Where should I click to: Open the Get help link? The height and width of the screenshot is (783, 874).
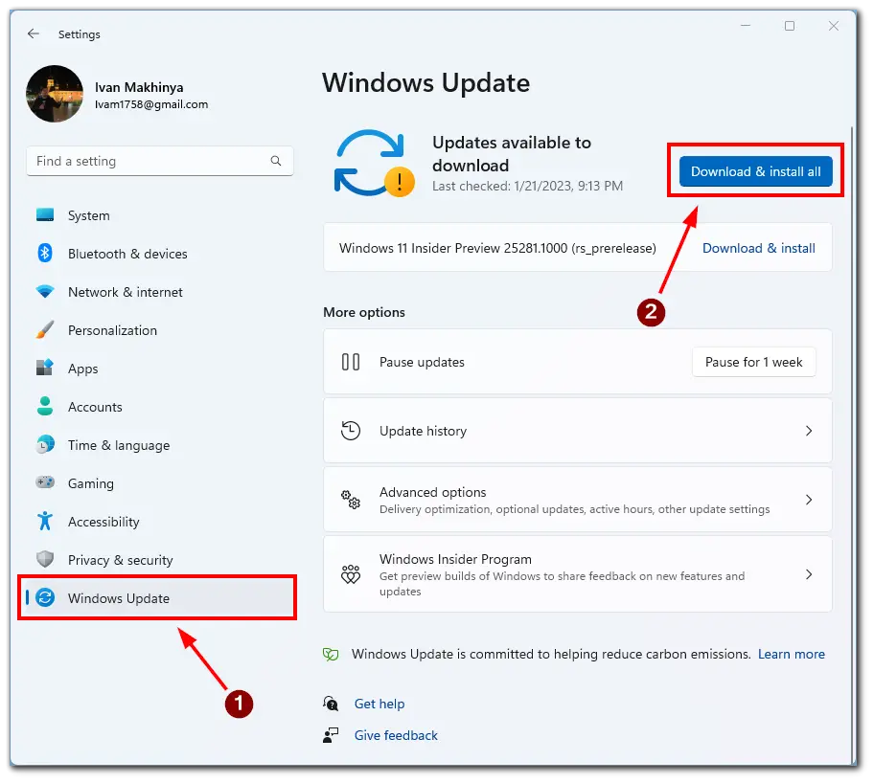[379, 704]
